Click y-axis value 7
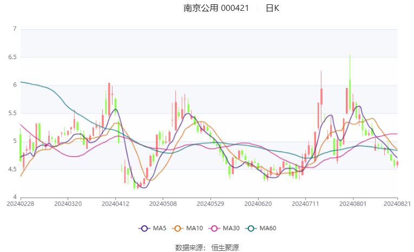 [15, 29]
